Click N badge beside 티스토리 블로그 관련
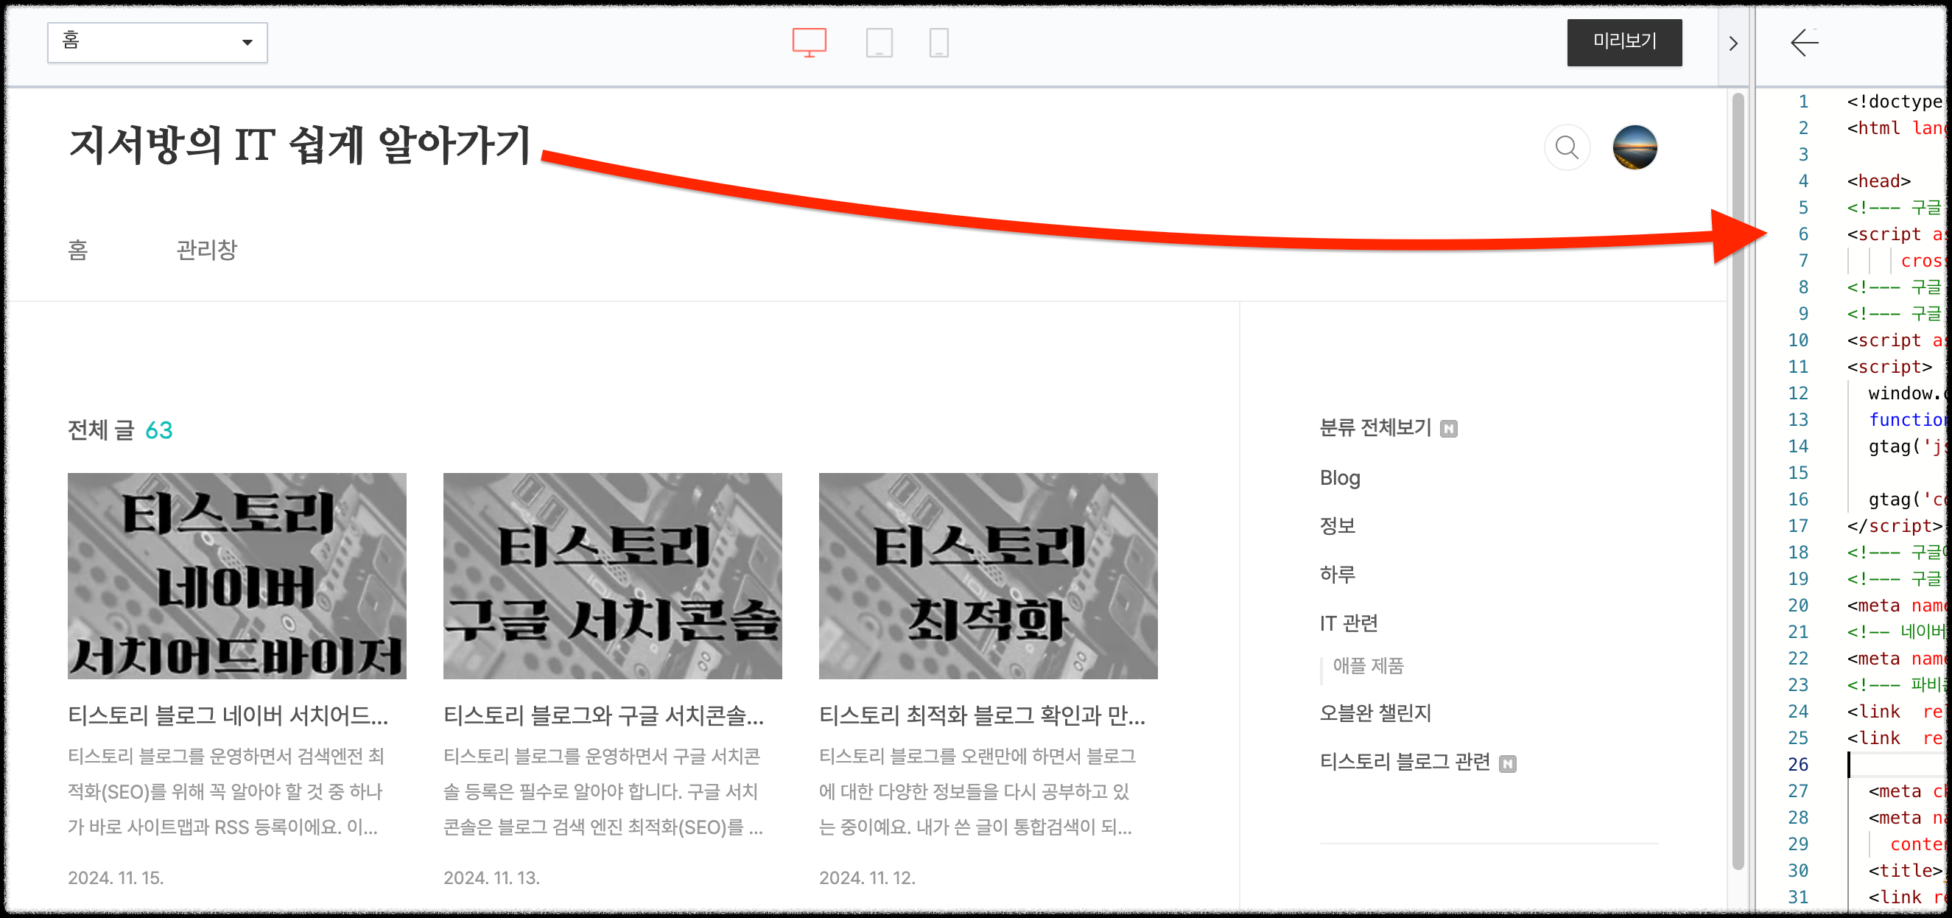The width and height of the screenshot is (1952, 918). click(x=1507, y=763)
